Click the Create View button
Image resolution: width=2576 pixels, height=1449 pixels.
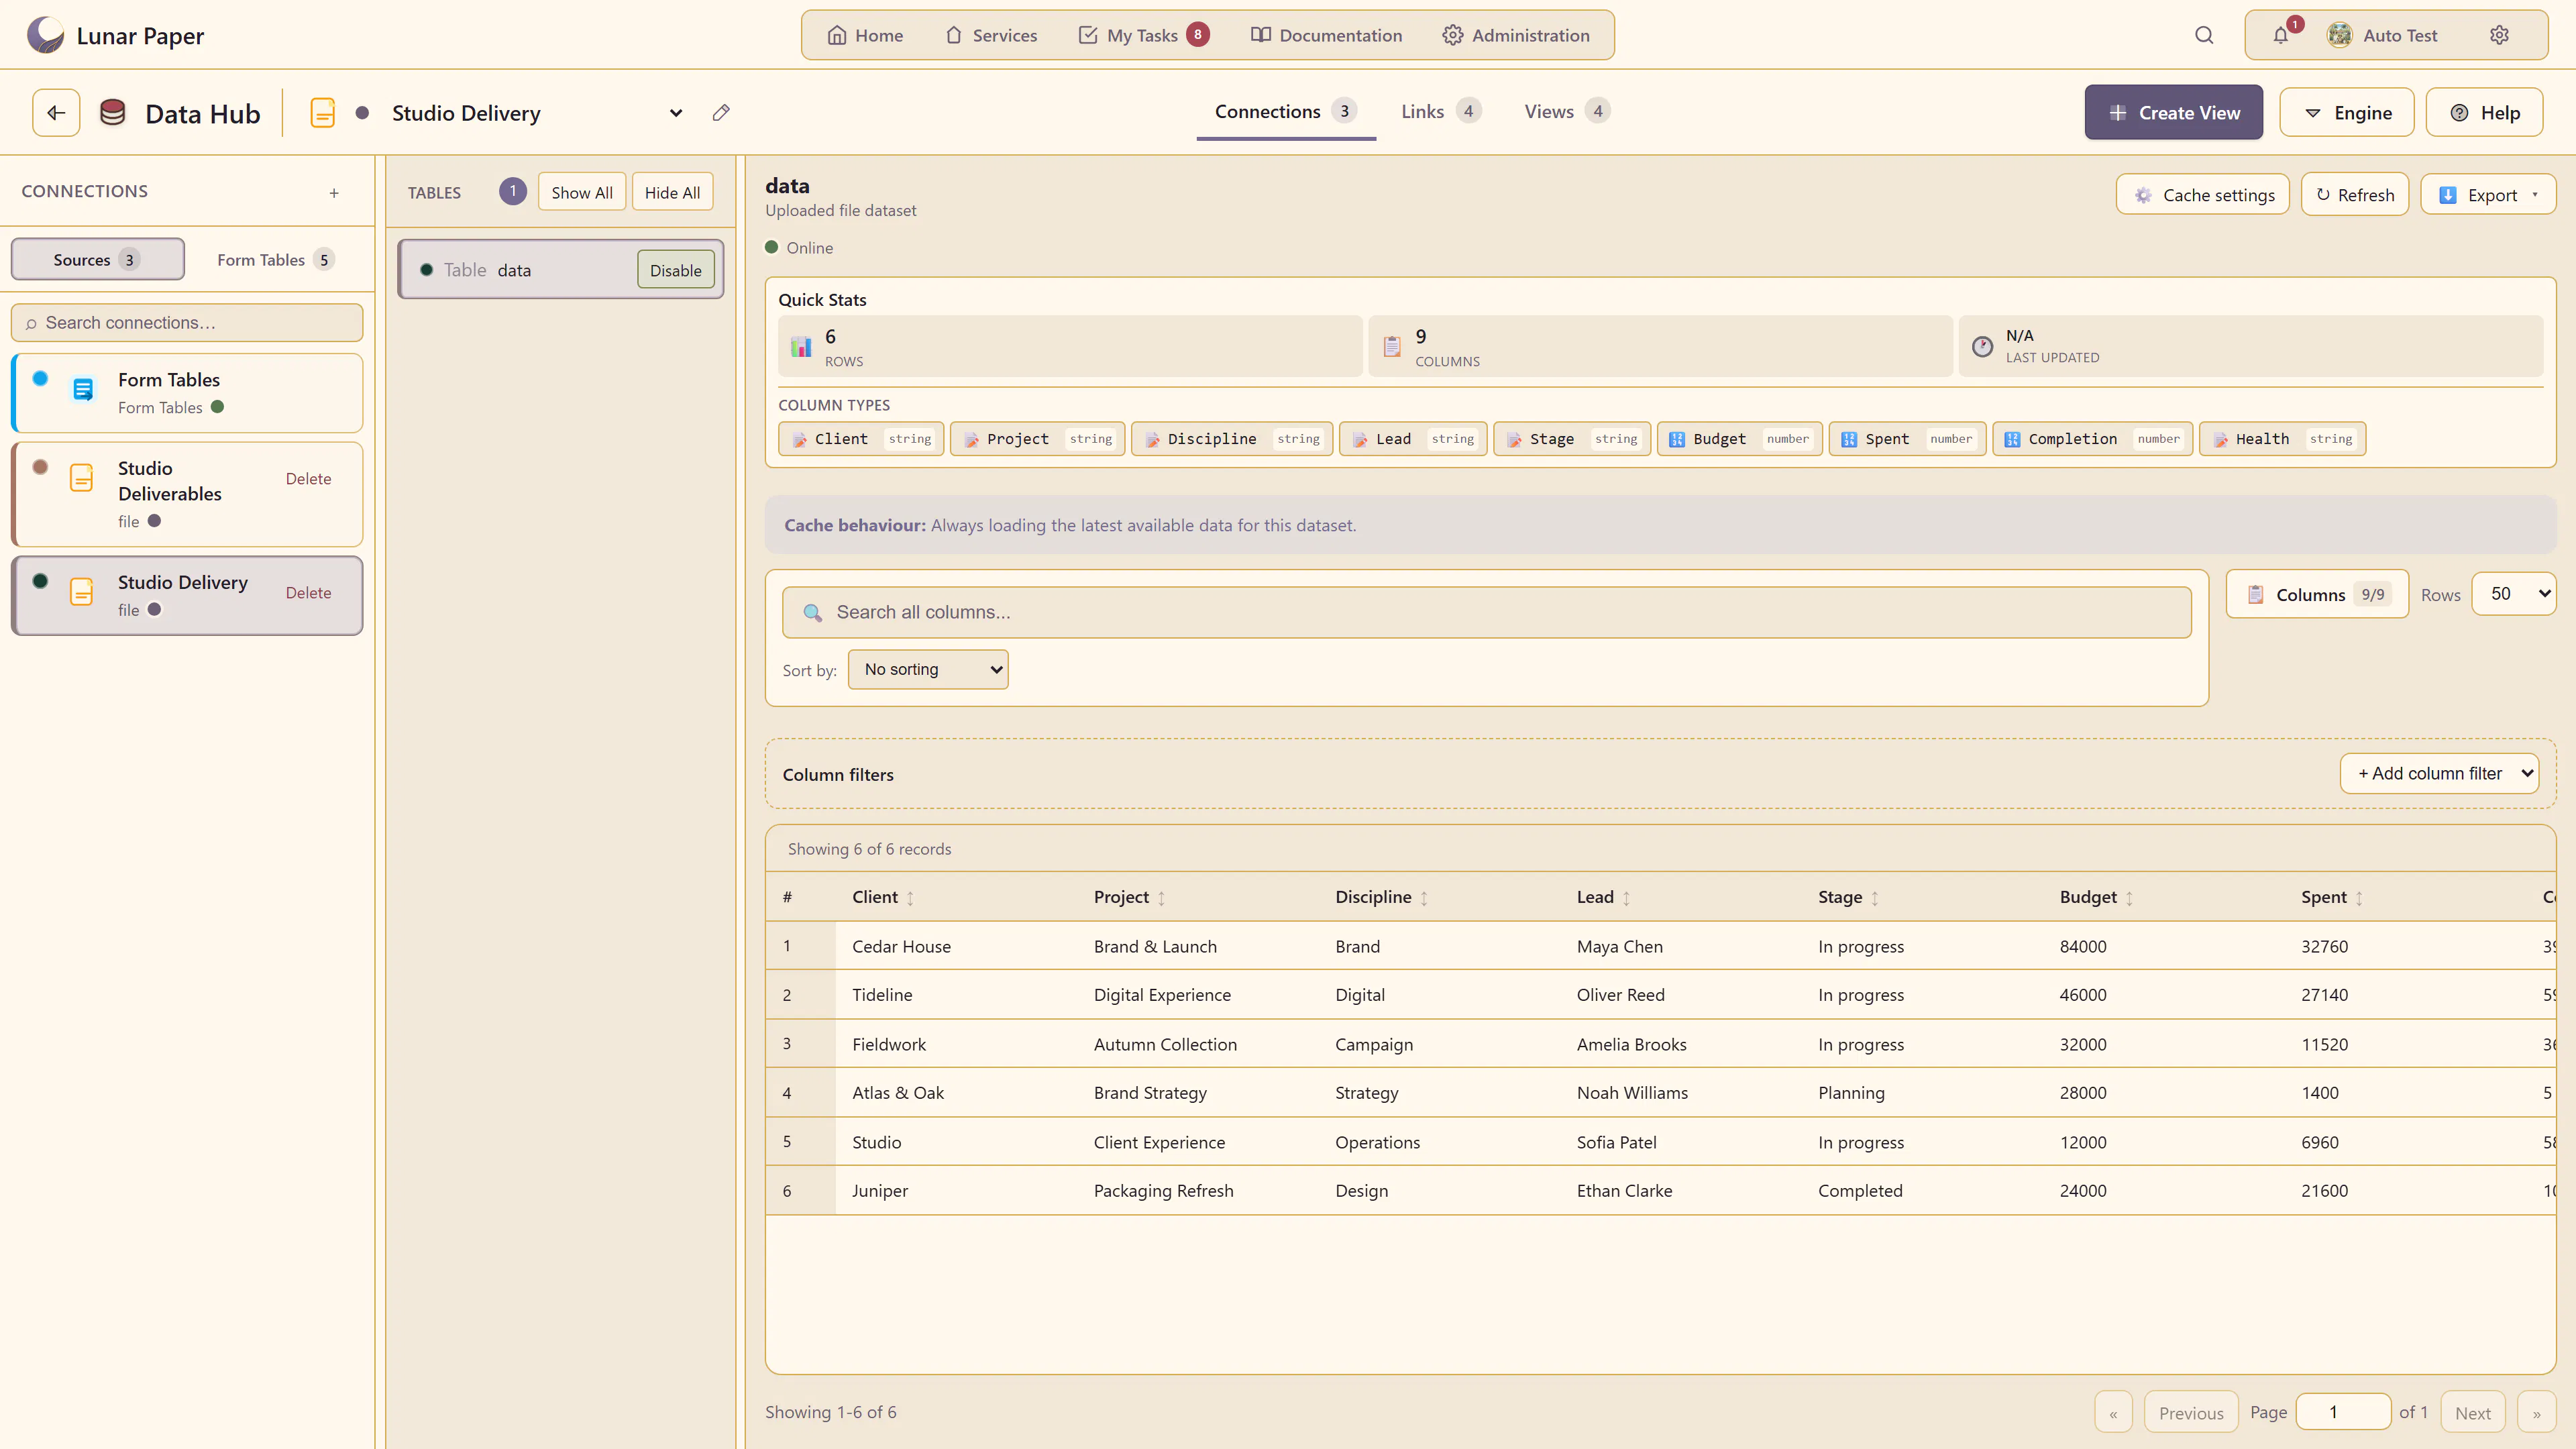(2173, 112)
